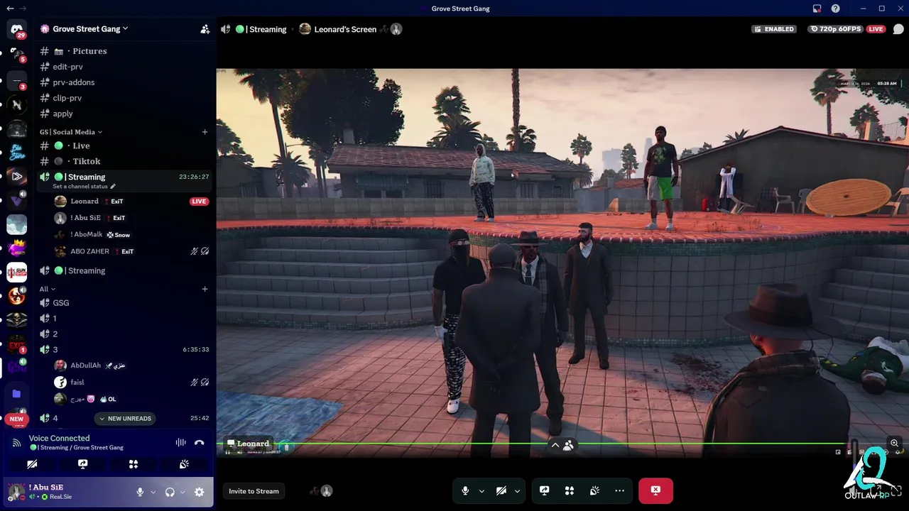Go back with the left arrow
The width and height of the screenshot is (909, 511).
(x=10, y=9)
